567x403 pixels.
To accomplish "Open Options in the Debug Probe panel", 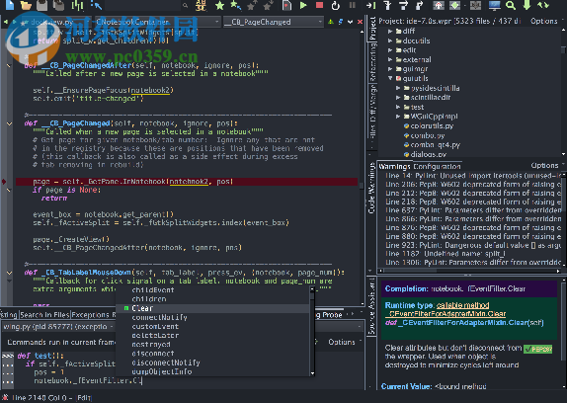I will click(x=342, y=342).
